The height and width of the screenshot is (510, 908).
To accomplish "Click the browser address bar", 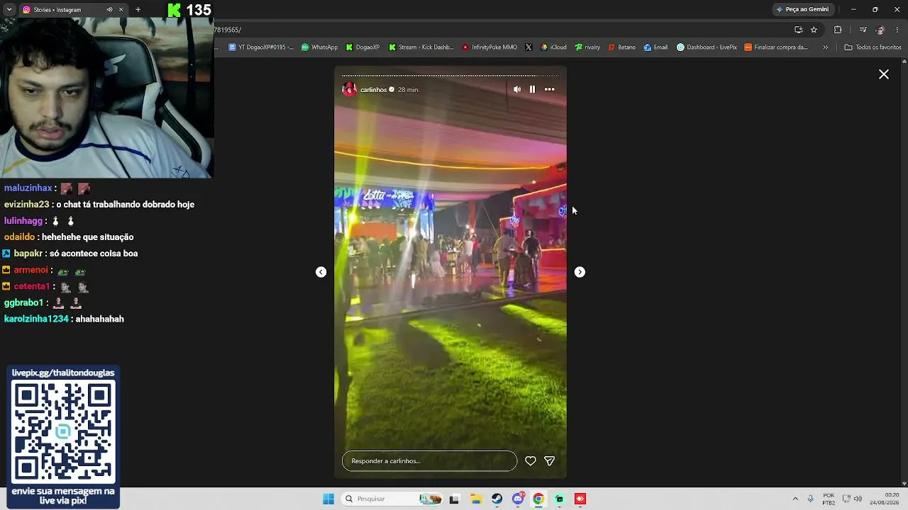I will pos(497,30).
